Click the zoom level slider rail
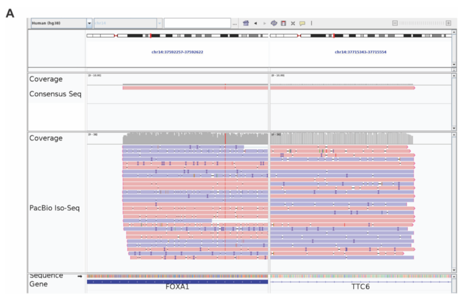 click(422, 23)
